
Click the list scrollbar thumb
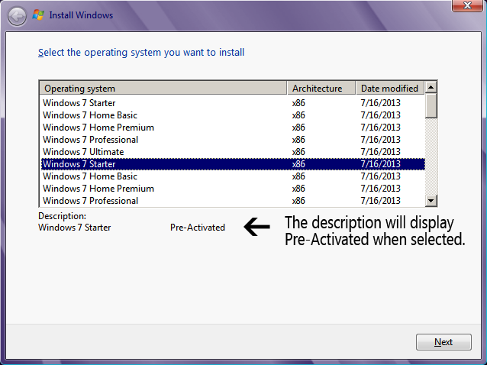tap(431, 105)
